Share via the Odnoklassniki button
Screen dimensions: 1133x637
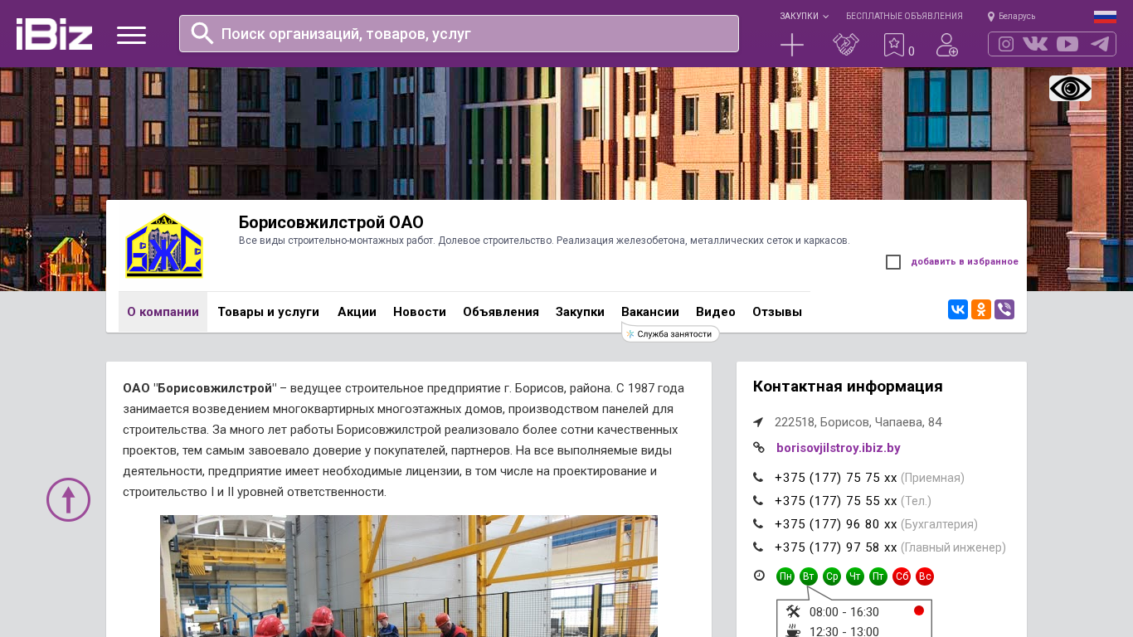tap(981, 309)
